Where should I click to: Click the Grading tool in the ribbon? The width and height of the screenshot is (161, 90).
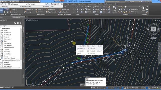tap(28, 12)
